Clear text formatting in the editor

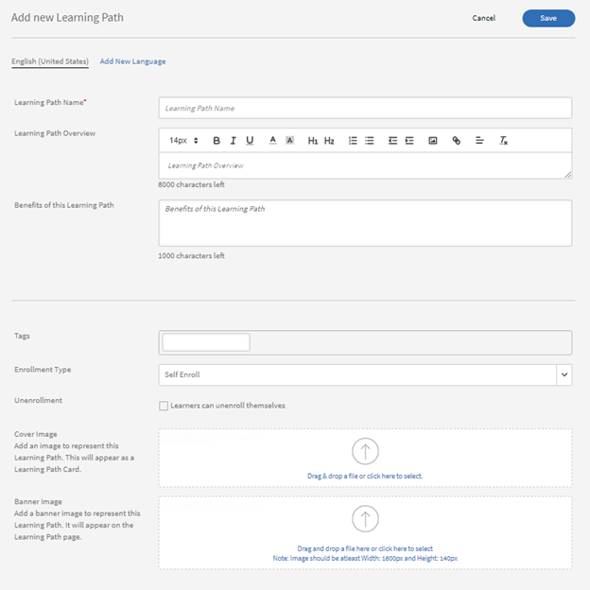[x=504, y=141]
